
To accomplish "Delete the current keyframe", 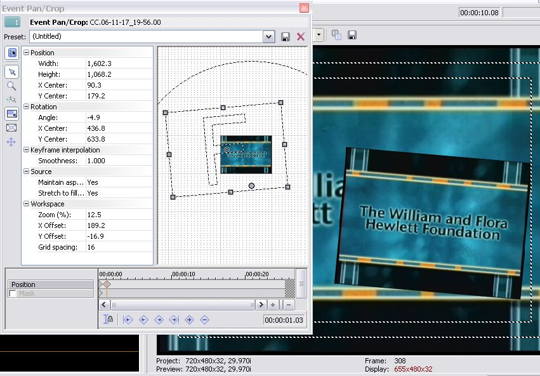I will click(x=204, y=320).
